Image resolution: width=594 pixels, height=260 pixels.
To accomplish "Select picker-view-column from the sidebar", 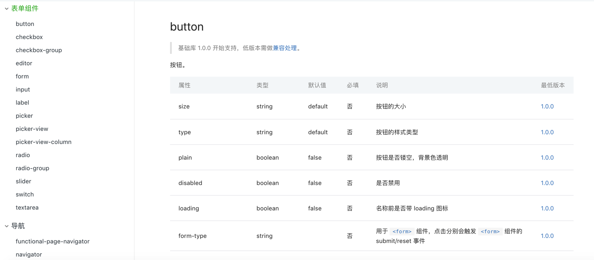I will pos(43,141).
